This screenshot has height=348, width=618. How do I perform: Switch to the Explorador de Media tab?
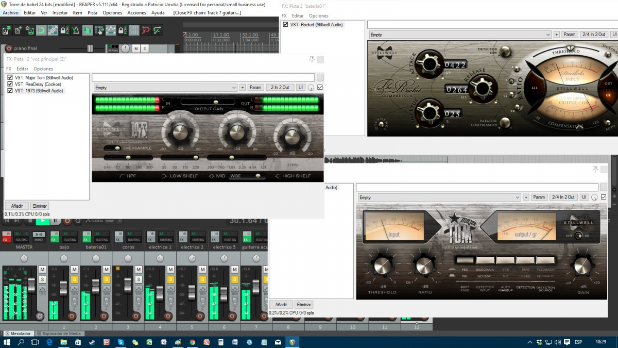coord(61,334)
